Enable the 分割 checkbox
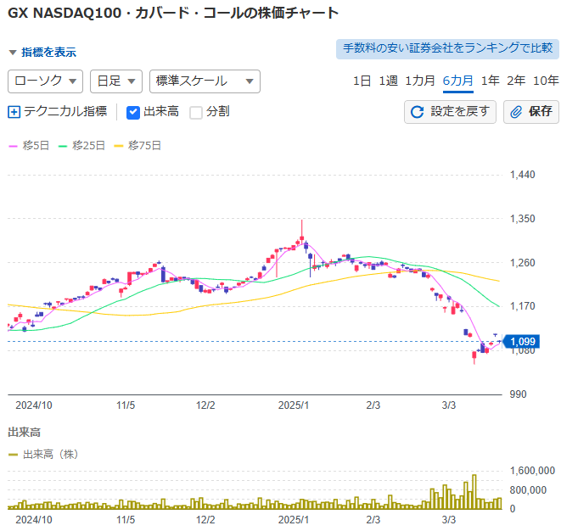The image size is (561, 531). click(x=196, y=112)
